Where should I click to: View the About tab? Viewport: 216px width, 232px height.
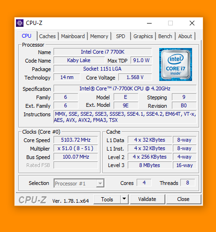pos(185,36)
